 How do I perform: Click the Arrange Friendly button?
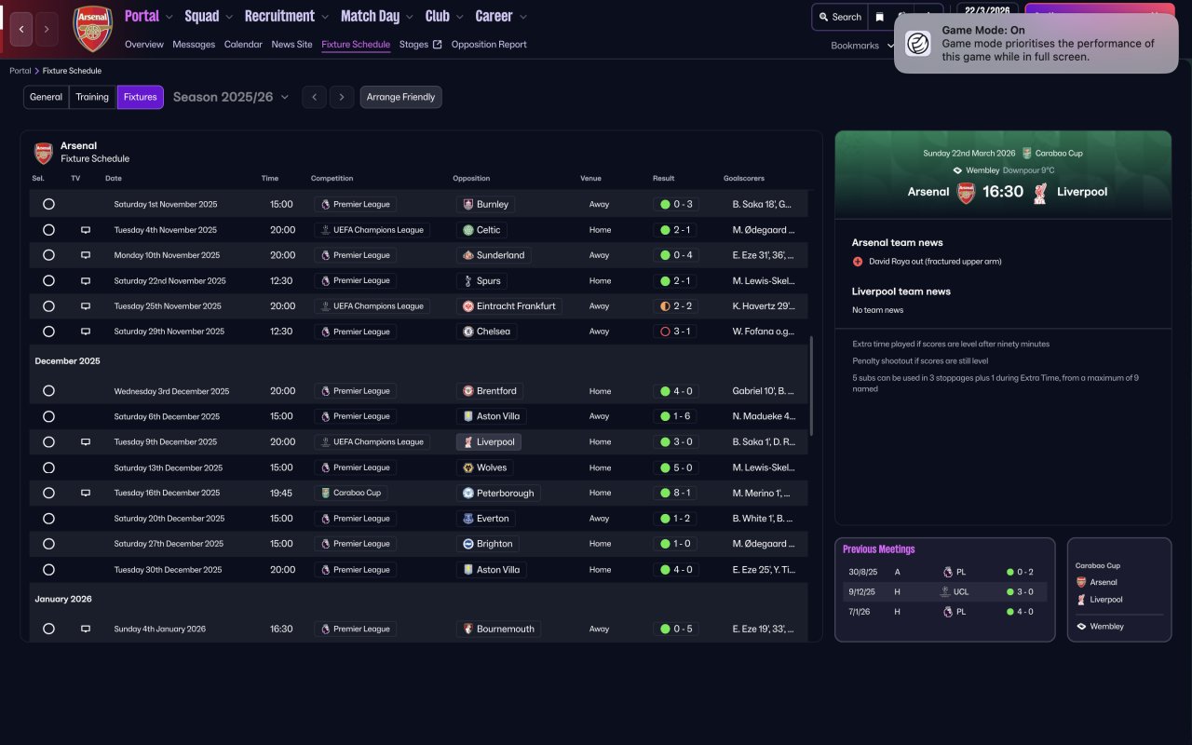click(400, 97)
